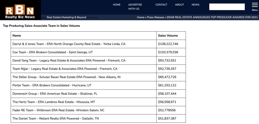Click the Name column header
Image resolution: width=259 pixels, height=124 pixels.
(17, 36)
